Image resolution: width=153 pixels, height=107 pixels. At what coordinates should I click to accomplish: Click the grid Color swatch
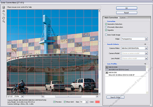tap(97, 102)
